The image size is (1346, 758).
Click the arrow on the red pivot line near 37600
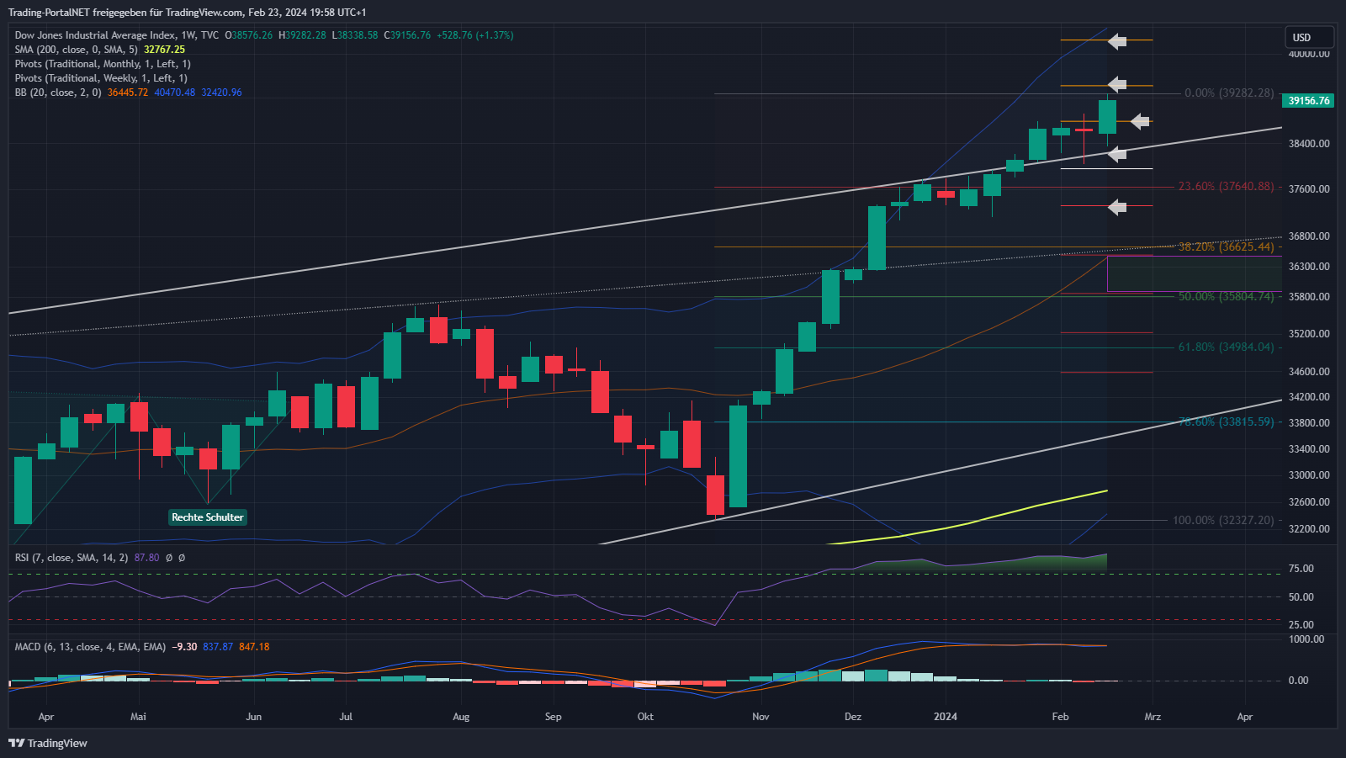tap(1117, 207)
